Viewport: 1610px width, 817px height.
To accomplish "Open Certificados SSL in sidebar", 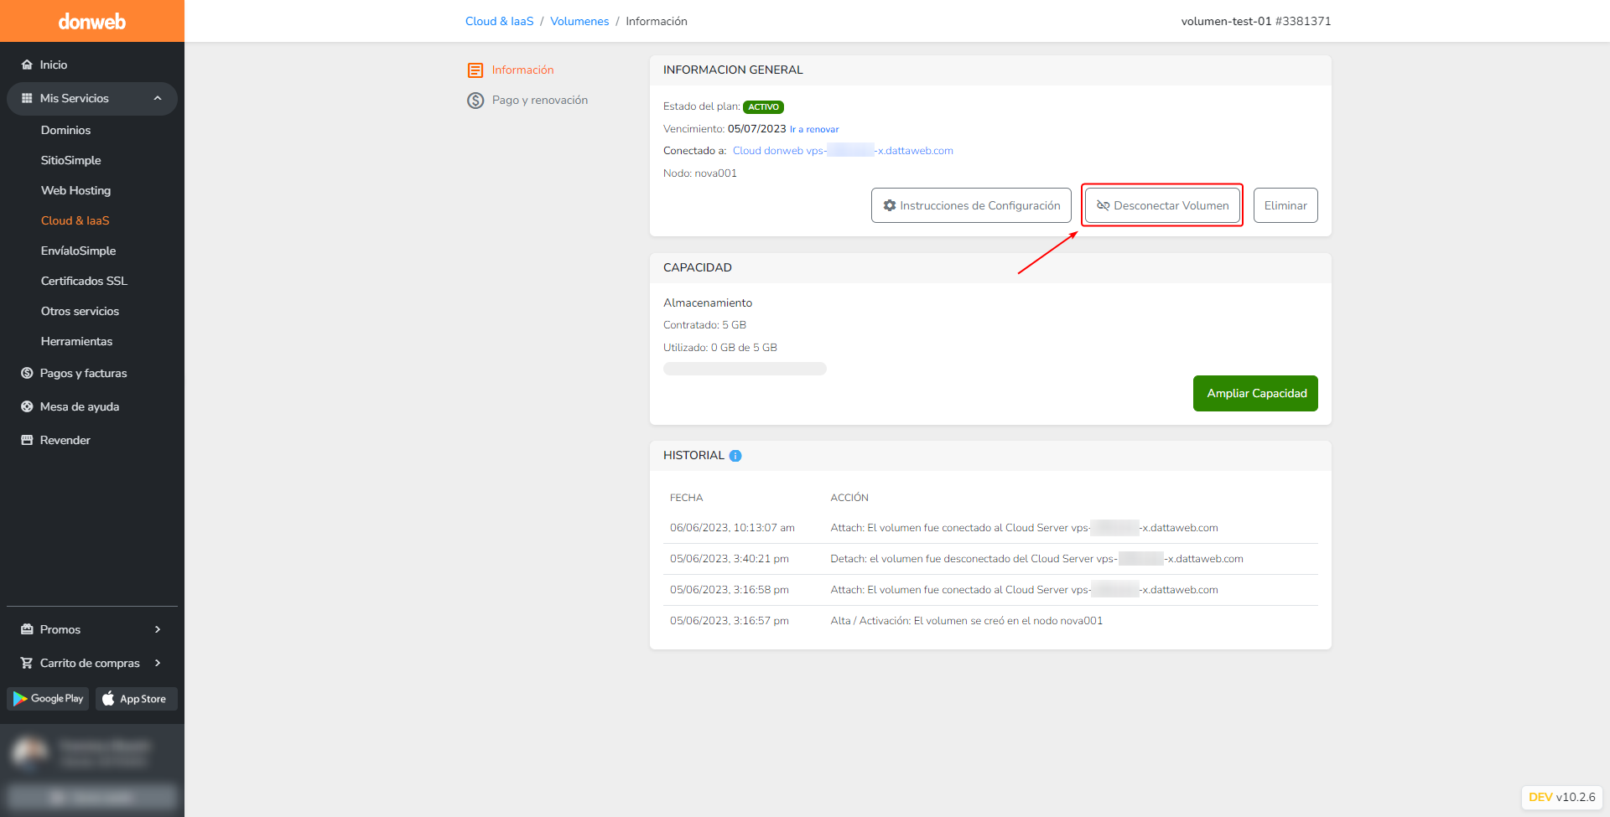I will [x=84, y=281].
